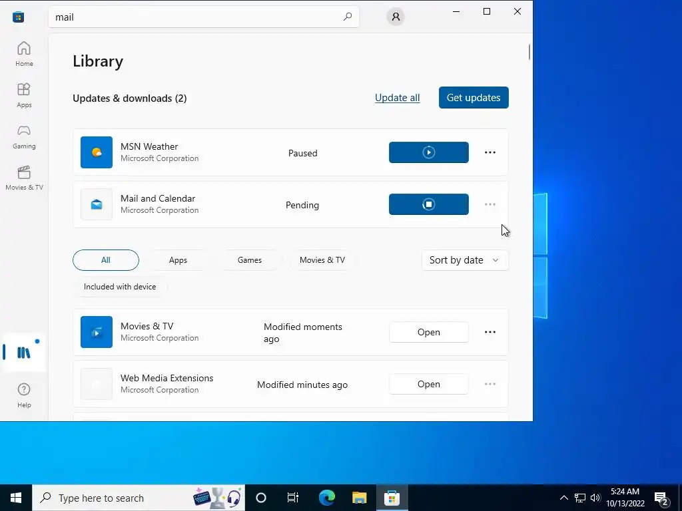Open Cortana from the taskbar
This screenshot has width=682, height=511.
260,498
